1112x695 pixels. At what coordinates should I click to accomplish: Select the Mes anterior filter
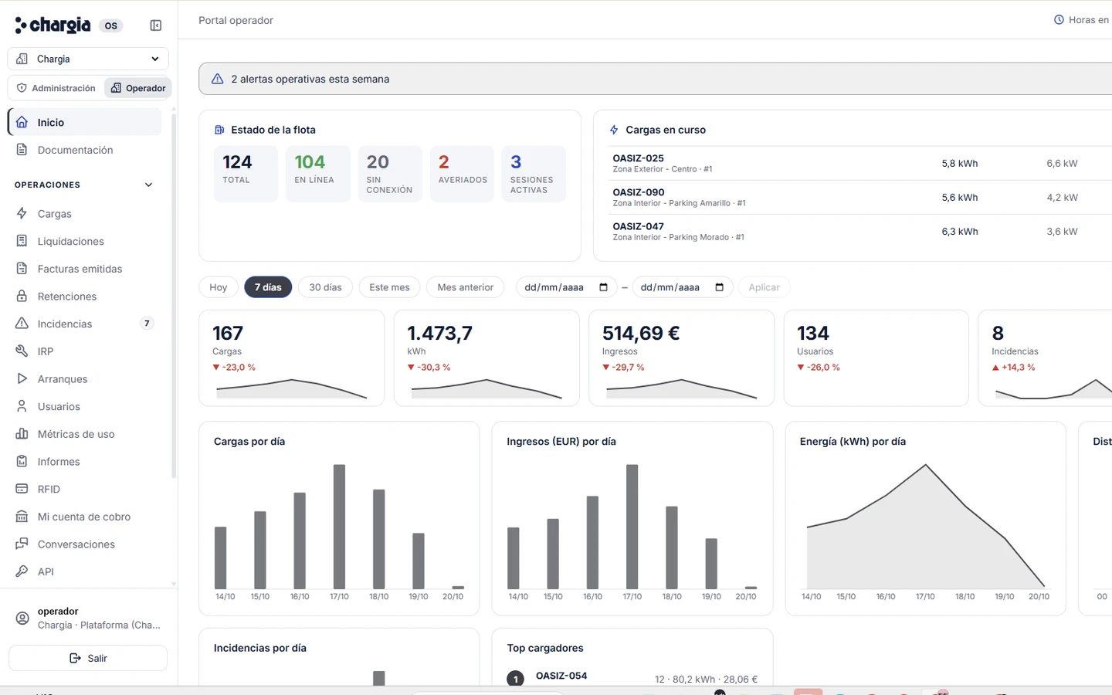coord(465,287)
